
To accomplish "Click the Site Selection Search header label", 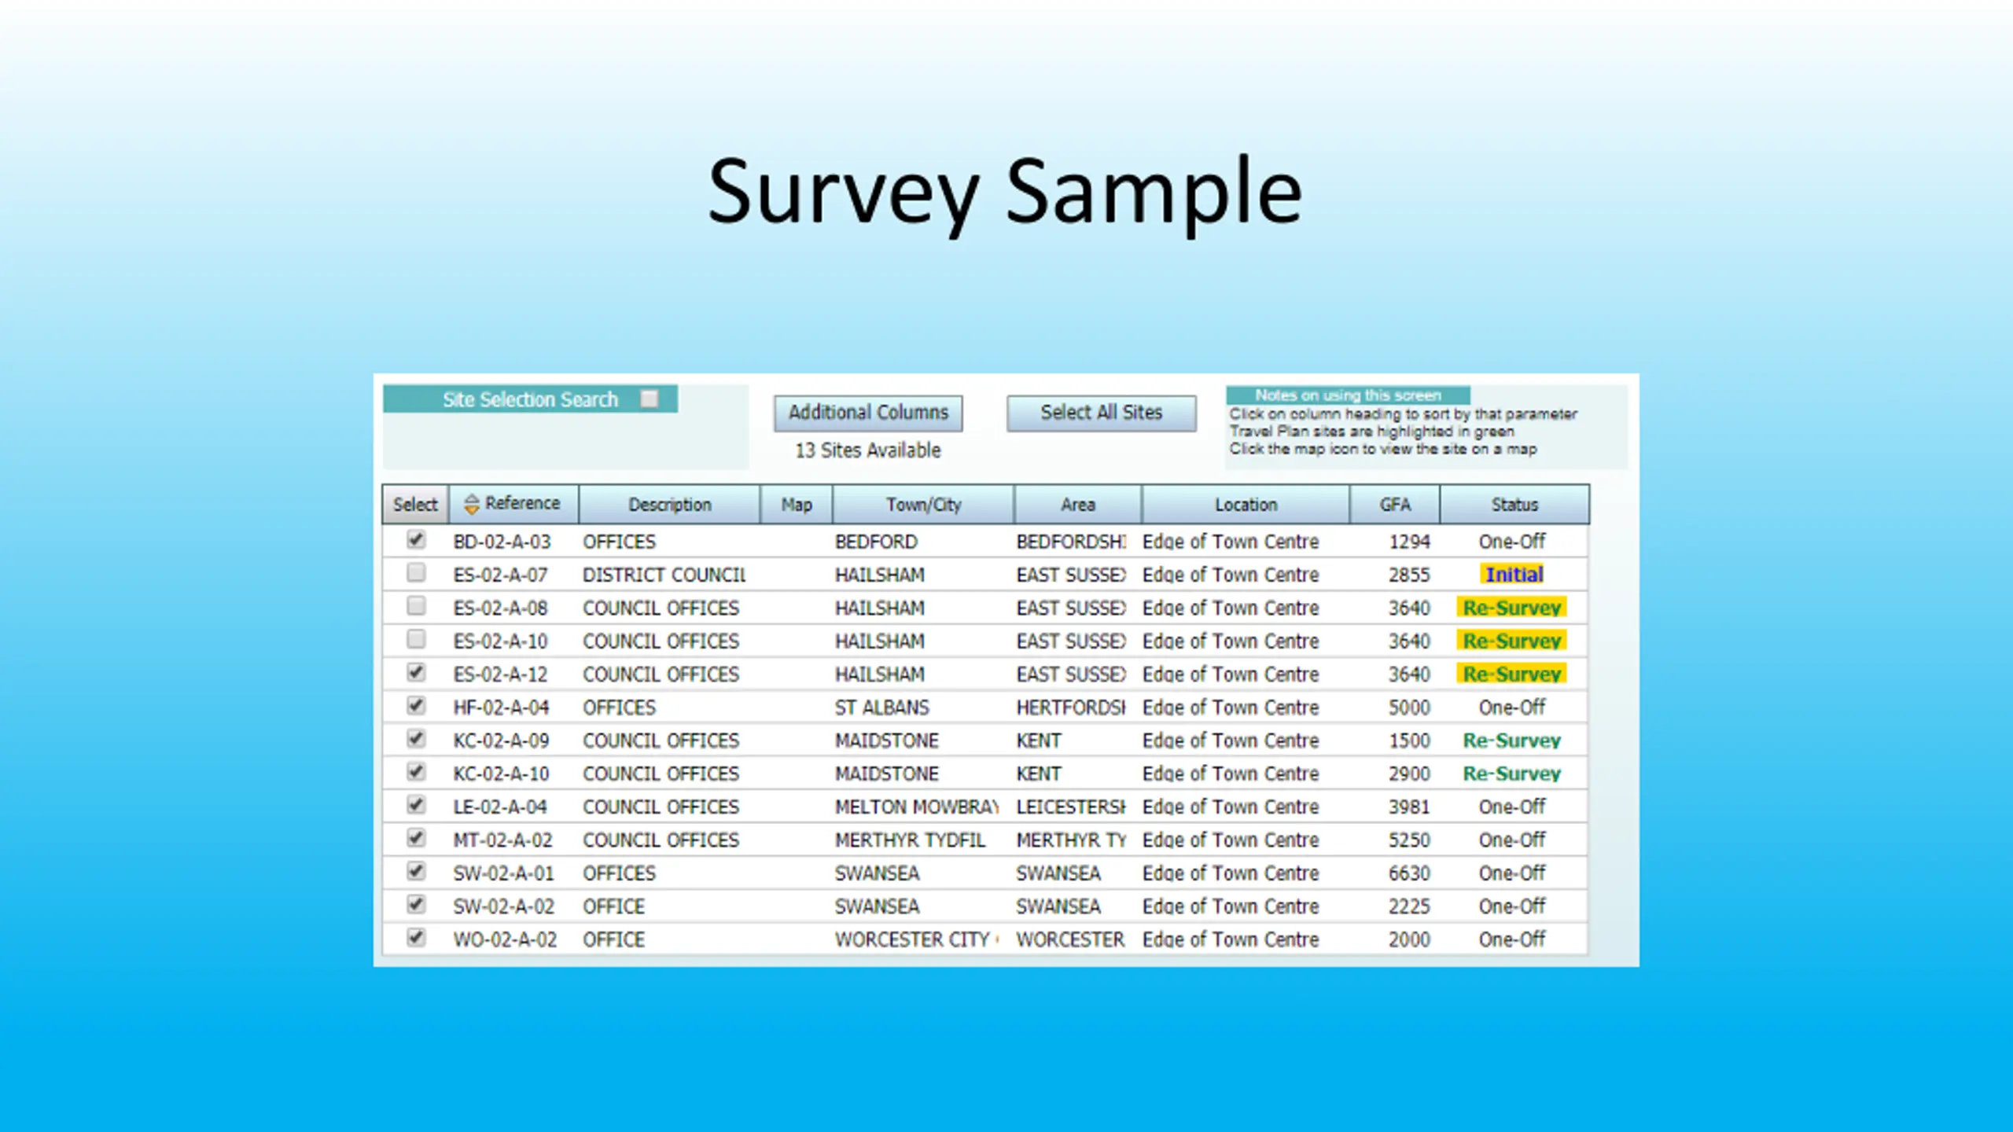I will pos(530,399).
